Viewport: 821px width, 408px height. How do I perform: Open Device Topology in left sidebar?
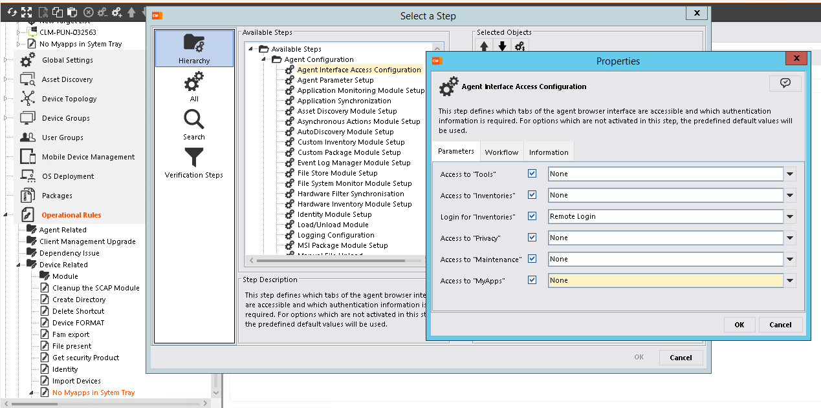[x=69, y=99]
